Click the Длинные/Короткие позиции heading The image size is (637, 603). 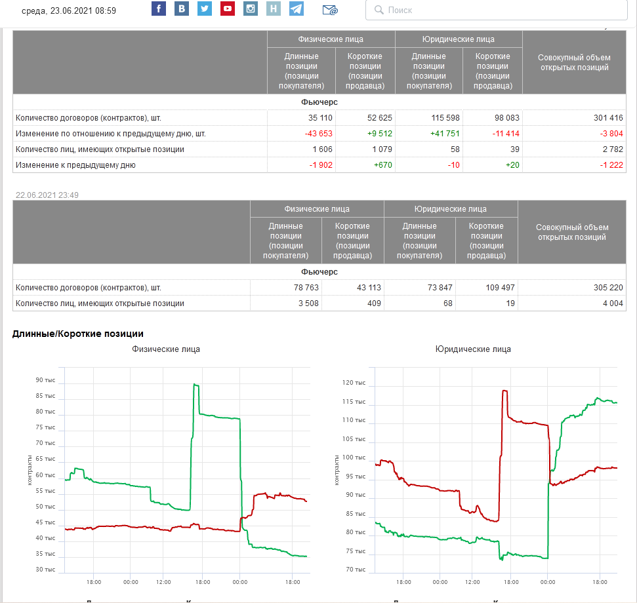(x=77, y=334)
